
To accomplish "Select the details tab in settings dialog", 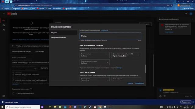I will click(x=63, y=33).
